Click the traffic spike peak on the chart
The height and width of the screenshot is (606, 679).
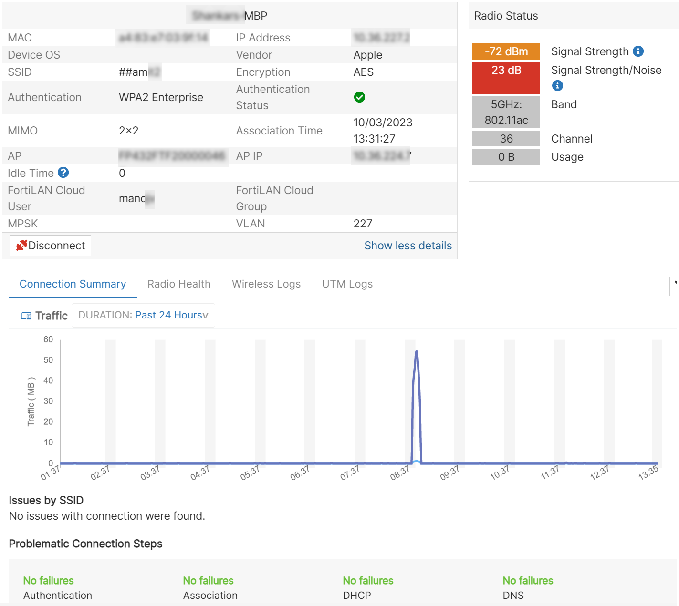click(x=417, y=352)
